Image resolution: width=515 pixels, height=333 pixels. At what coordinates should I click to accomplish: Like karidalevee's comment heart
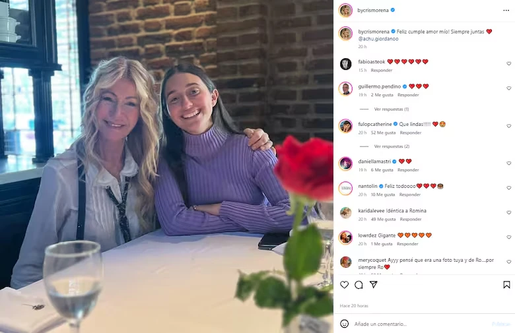(x=509, y=212)
